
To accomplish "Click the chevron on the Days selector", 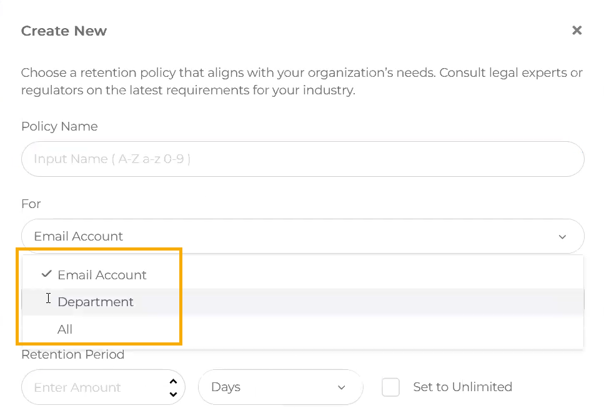I will (342, 387).
